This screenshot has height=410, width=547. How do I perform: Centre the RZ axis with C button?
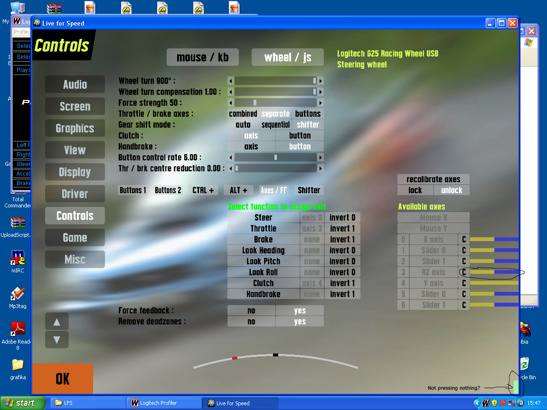point(464,272)
